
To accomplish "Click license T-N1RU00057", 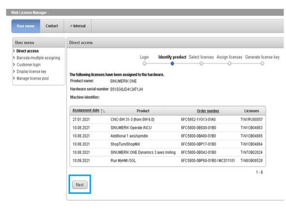I will tap(252, 120).
